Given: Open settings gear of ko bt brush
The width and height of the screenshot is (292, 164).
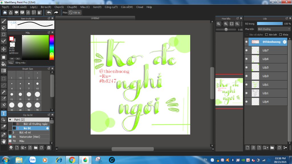Looking at the screenshot, I should click(47, 128).
